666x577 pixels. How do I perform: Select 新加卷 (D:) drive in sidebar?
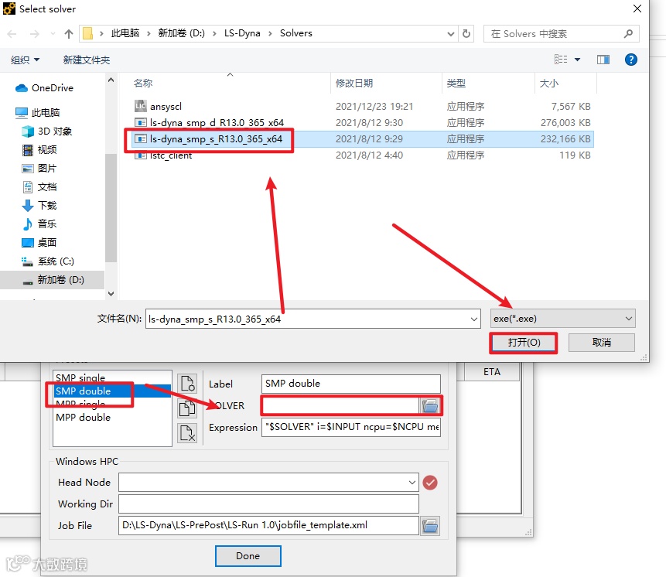pos(53,280)
